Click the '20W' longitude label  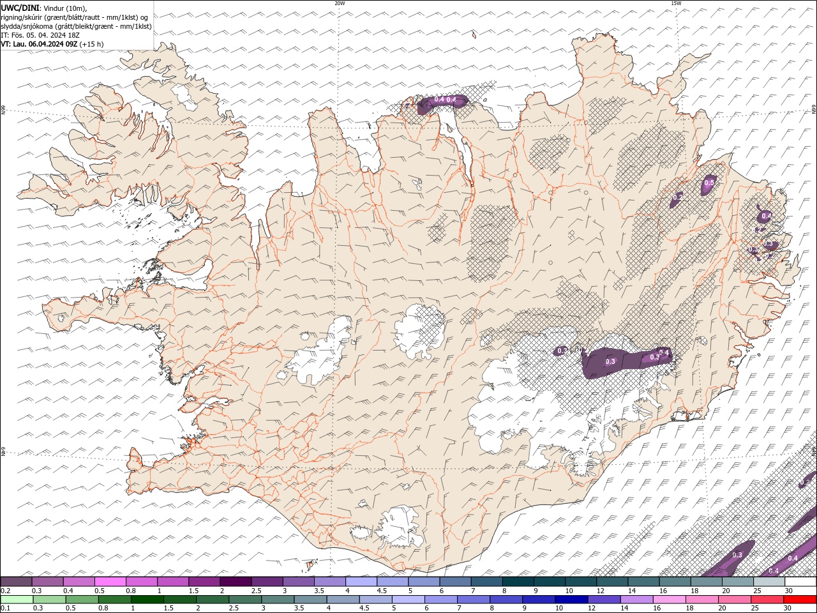click(x=340, y=3)
